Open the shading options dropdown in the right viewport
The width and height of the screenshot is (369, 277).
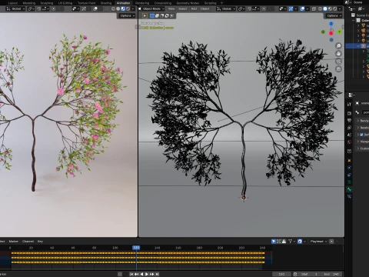340,8
